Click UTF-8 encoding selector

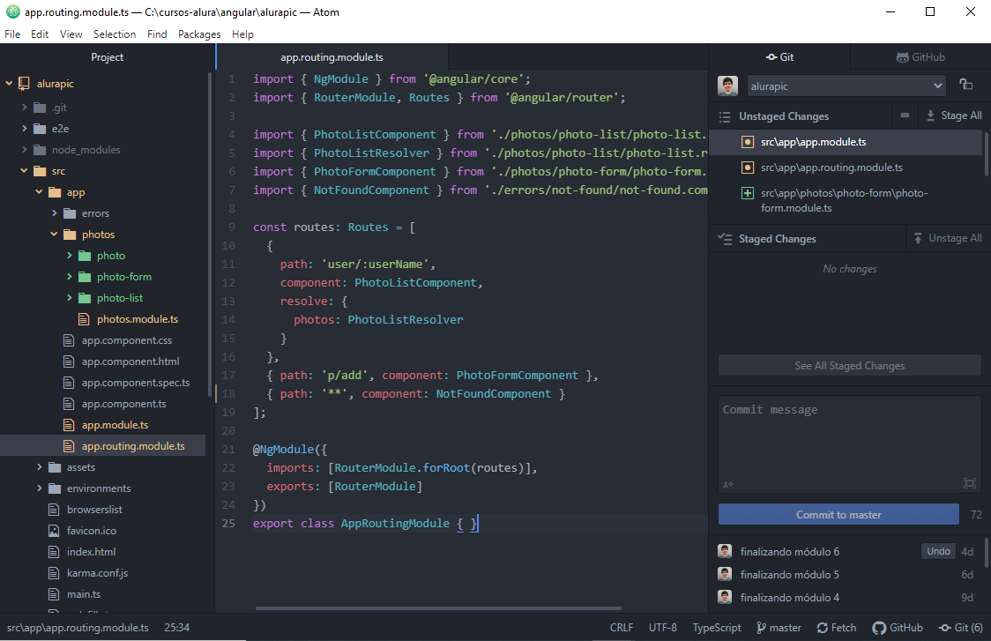(662, 627)
